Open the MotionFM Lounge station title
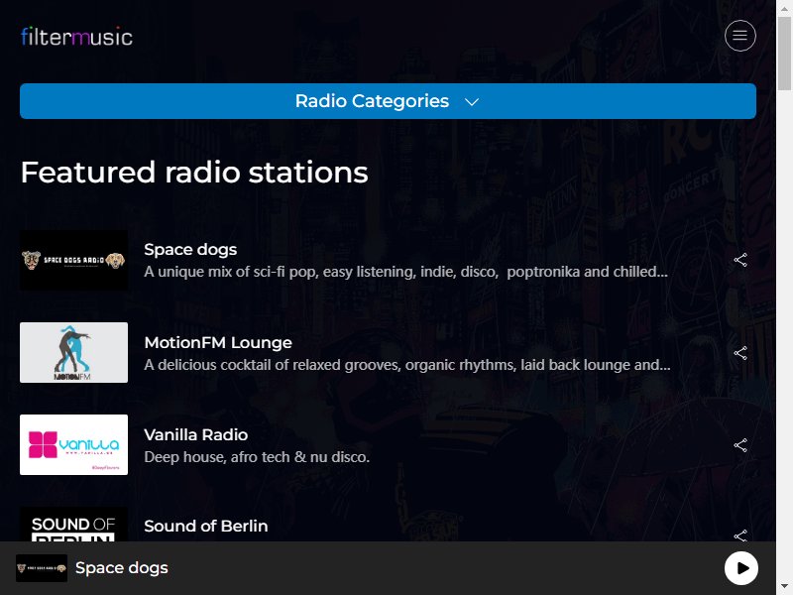This screenshot has height=595, width=793. point(218,342)
